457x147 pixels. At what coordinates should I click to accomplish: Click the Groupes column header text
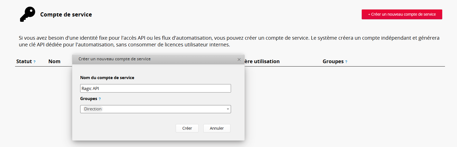[x=333, y=61]
